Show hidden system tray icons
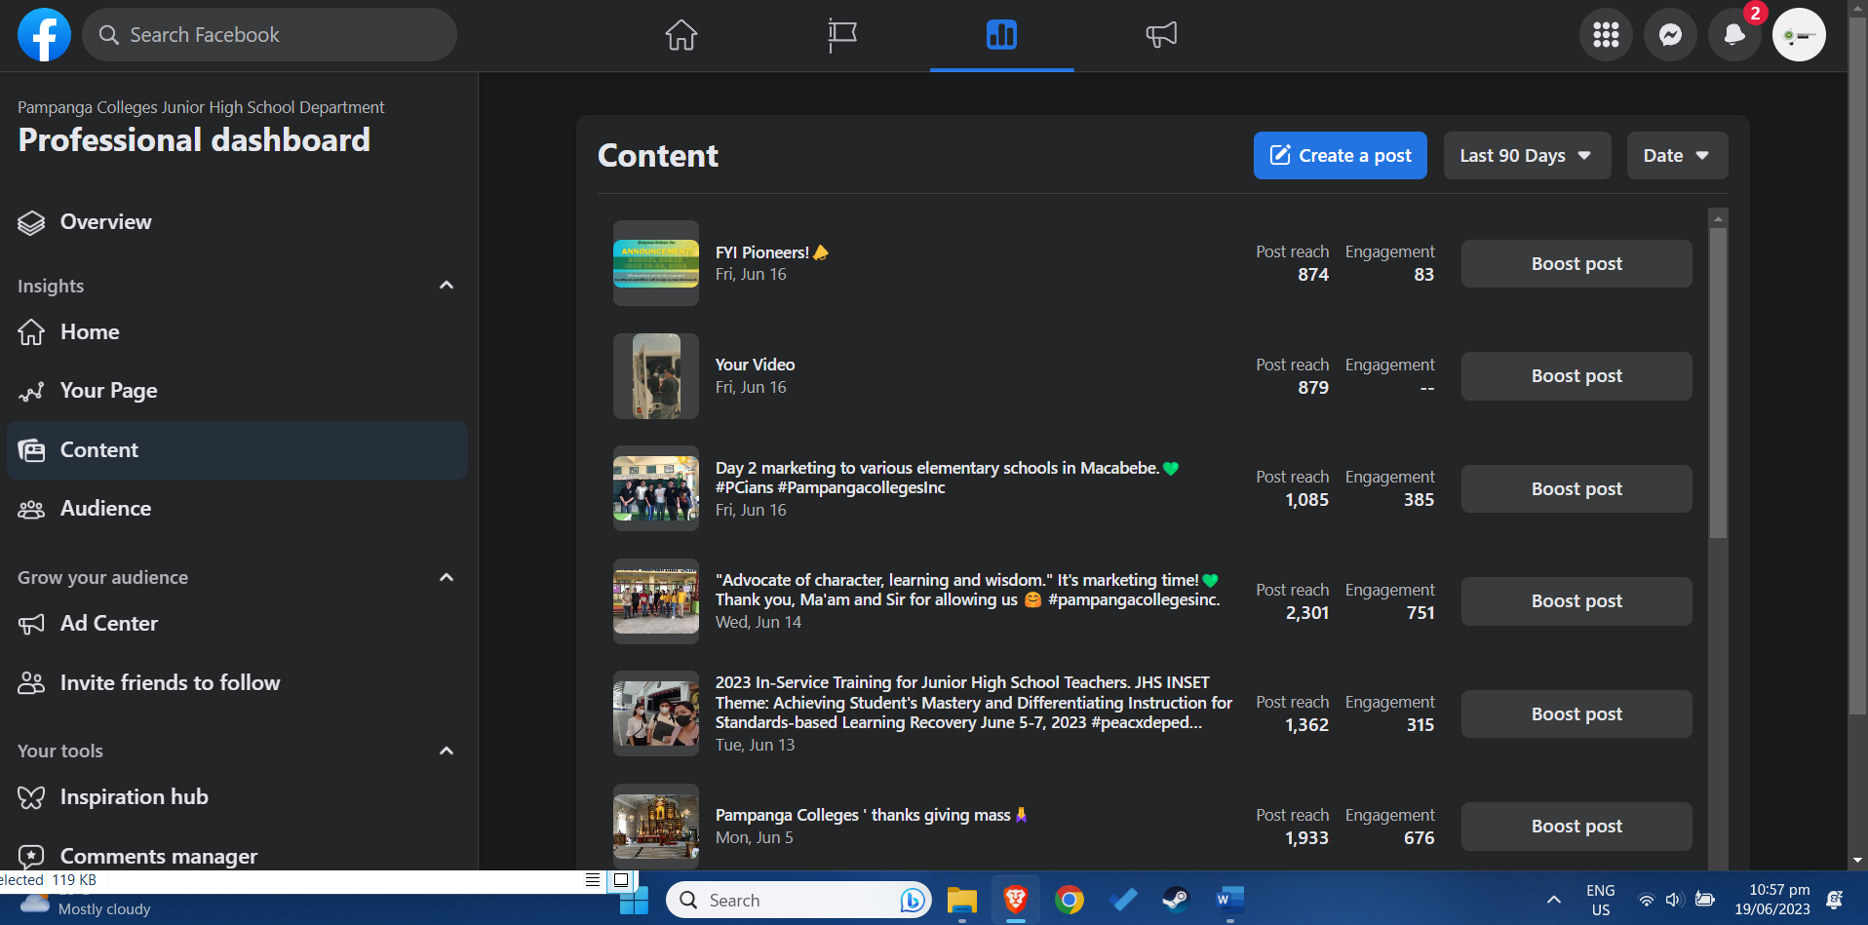The image size is (1868, 925). (x=1554, y=900)
